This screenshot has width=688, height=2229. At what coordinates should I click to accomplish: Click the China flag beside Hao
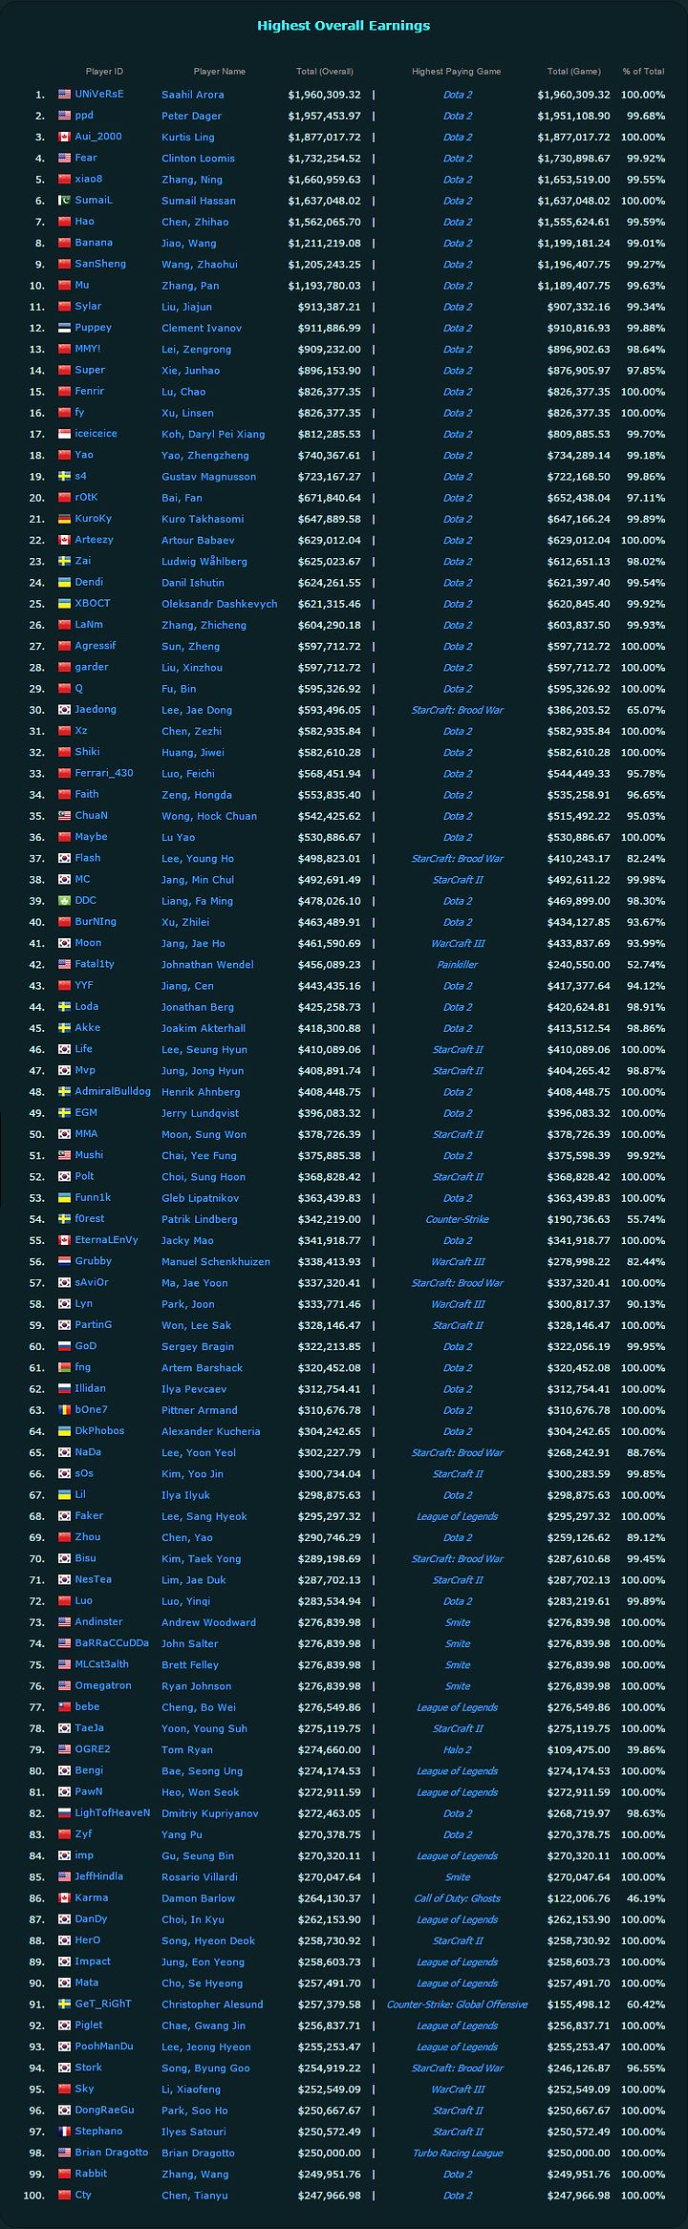tap(65, 222)
